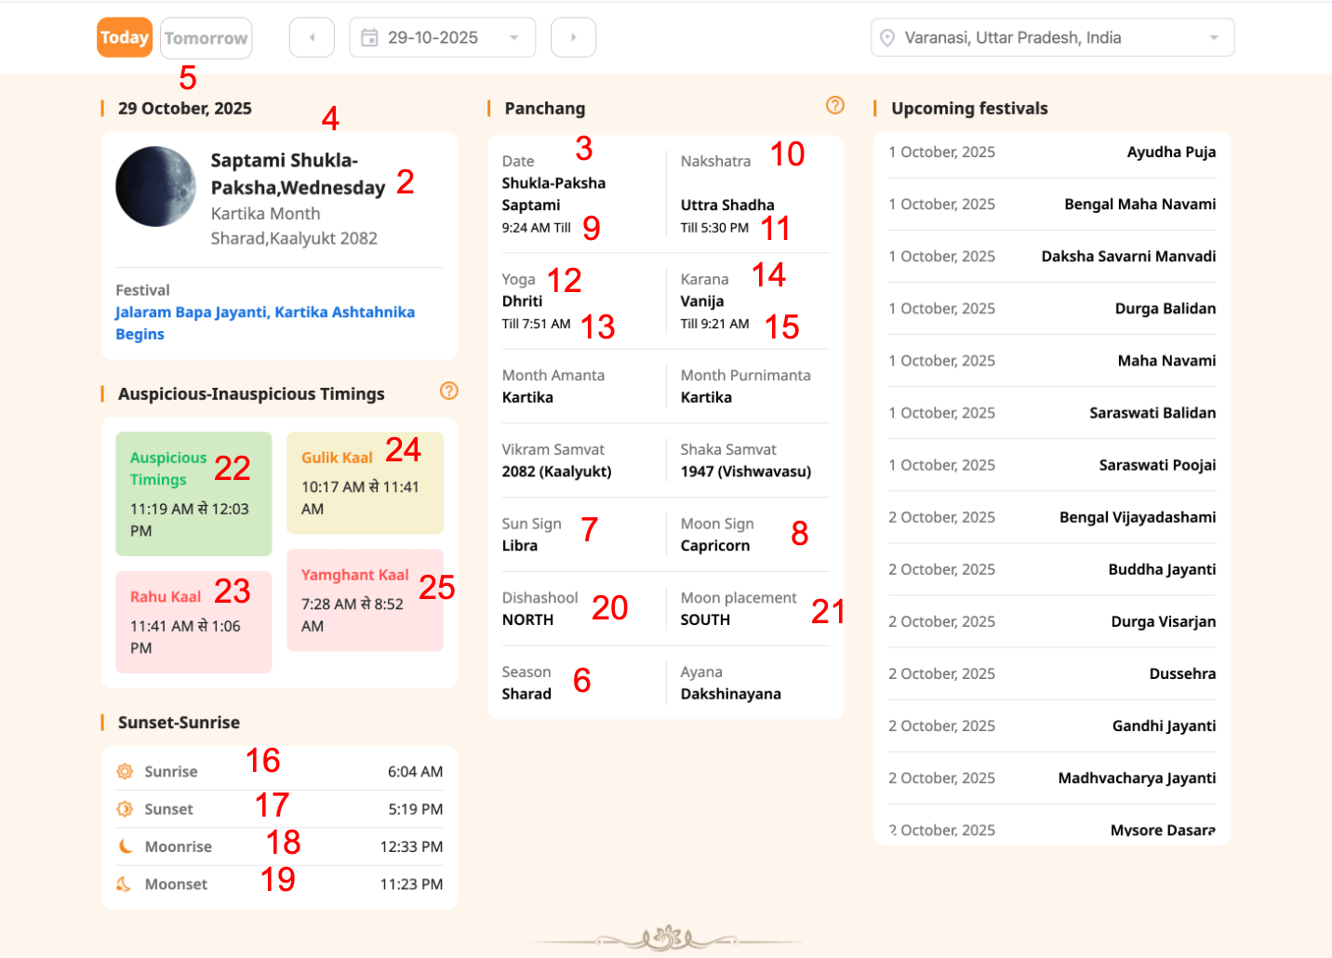Screen dimensions: 1332x958
Task: Click the location pin icon
Action: [887, 38]
